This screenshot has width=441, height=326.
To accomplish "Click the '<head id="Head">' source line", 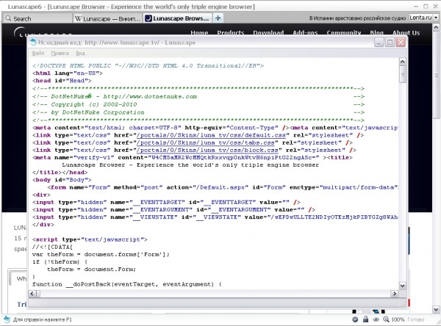I will click(x=62, y=81).
